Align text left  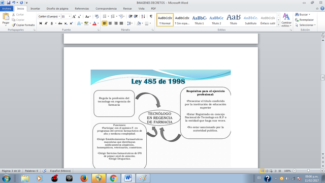click(105, 23)
